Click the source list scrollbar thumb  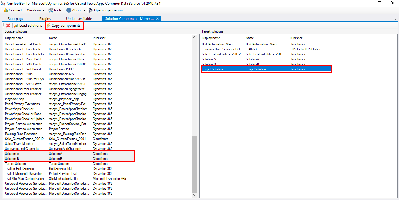(195, 164)
